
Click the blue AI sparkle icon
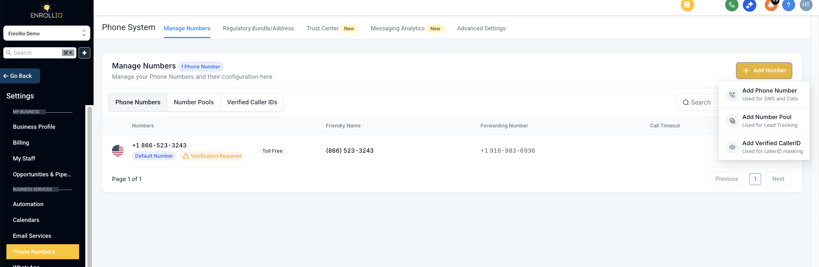tap(749, 5)
